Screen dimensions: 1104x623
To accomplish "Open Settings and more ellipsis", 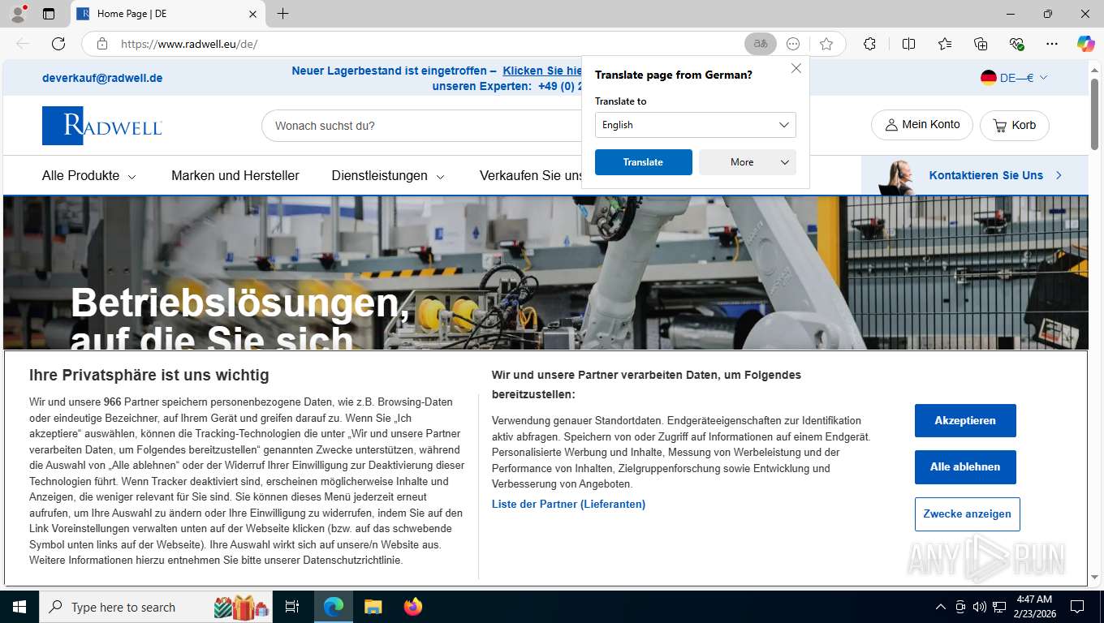I will [1052, 44].
